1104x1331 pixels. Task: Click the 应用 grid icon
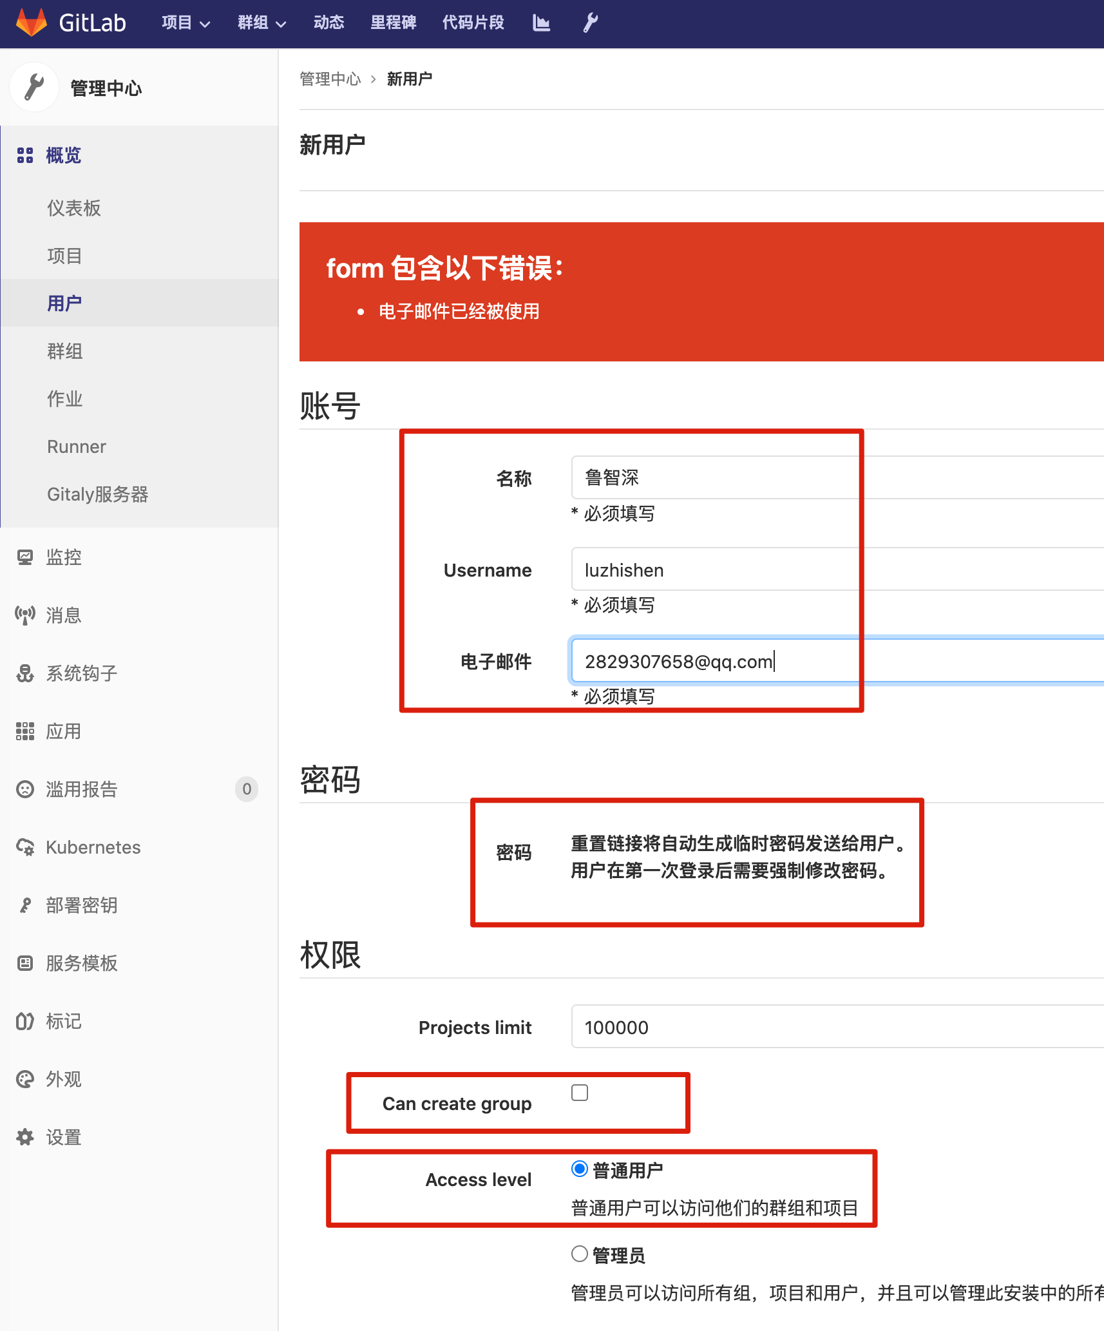(25, 731)
